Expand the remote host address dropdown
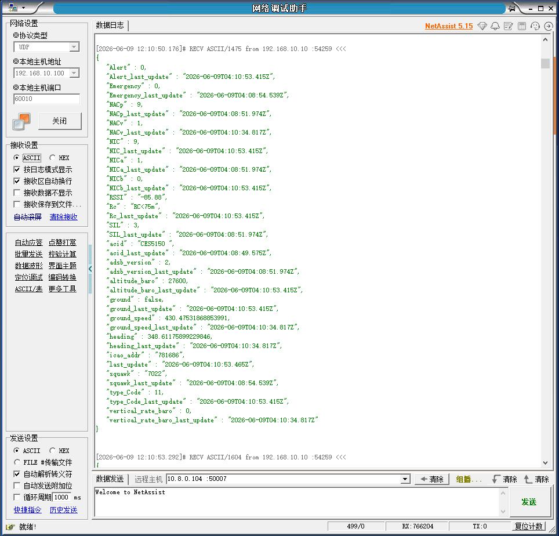Screen dimensions: 559x536 [x=405, y=479]
